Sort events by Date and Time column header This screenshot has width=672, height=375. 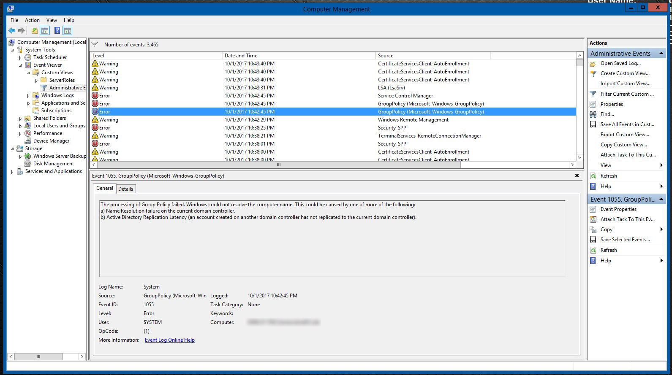(299, 55)
